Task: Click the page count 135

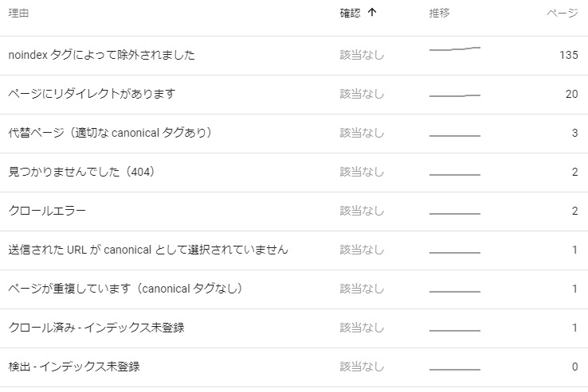Action: (568, 56)
